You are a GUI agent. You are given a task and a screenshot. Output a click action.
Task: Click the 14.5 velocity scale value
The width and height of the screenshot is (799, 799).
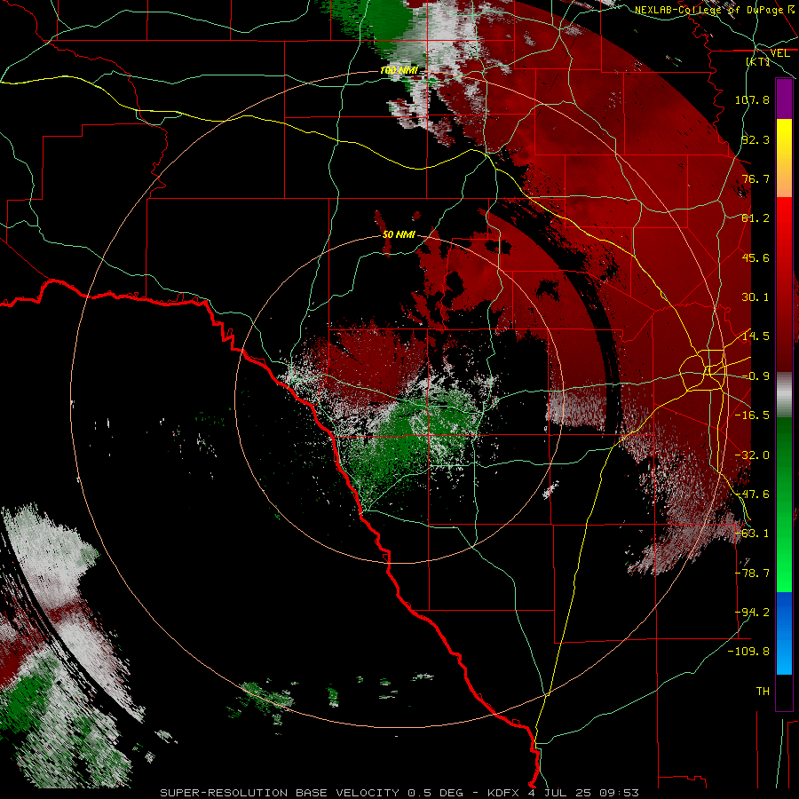[755, 336]
